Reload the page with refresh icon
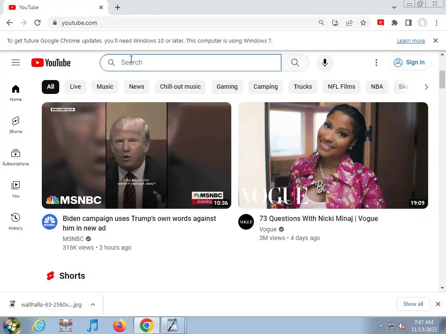The width and height of the screenshot is (446, 334). coord(37,23)
